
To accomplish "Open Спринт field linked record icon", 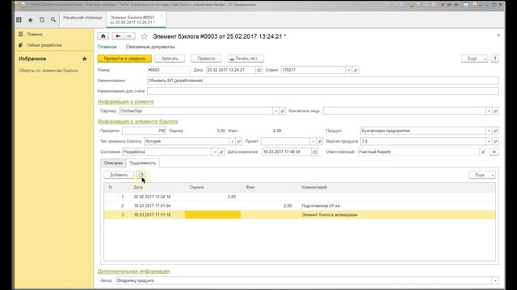I will click(355, 70).
